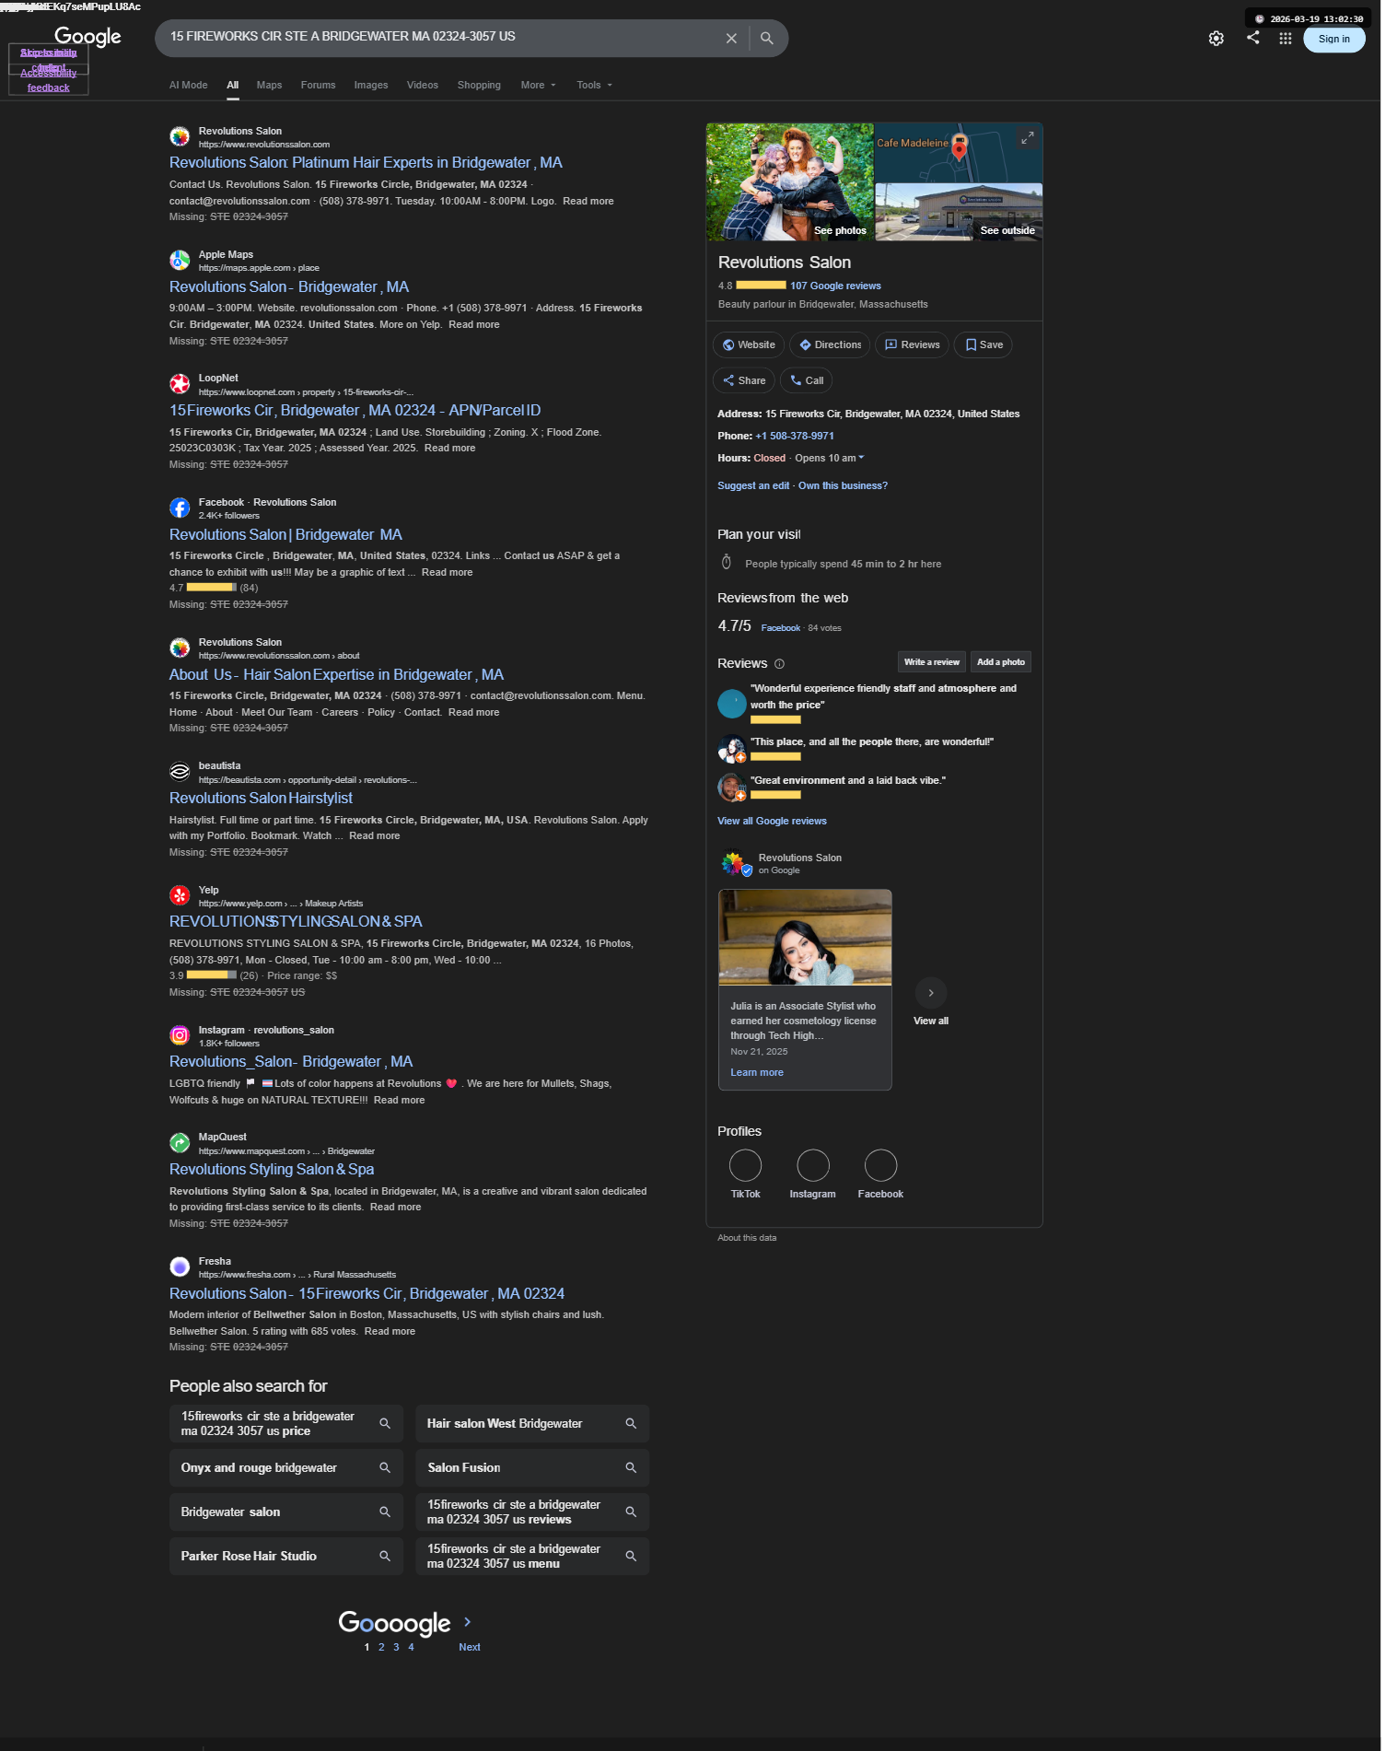The image size is (1397, 1751).
Task: Click the Facebook favicon in results
Action: coord(180,508)
